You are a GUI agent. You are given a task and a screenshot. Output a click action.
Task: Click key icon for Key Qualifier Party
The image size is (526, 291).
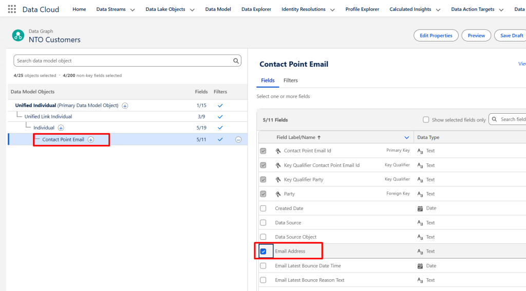point(278,180)
